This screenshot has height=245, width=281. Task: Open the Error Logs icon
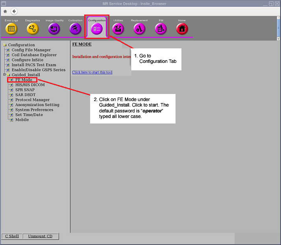tap(11, 29)
